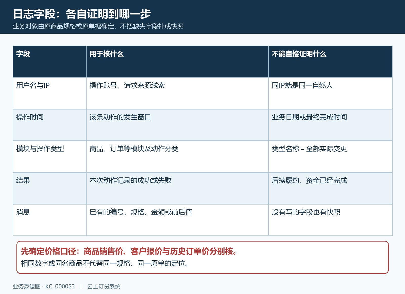This screenshot has width=405, height=294.
Task: Click the title 日志字段：各自证明到哪一步
Action: click(82, 14)
